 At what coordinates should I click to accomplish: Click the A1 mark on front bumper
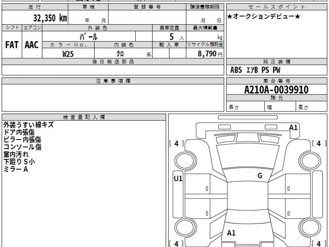(x=293, y=127)
